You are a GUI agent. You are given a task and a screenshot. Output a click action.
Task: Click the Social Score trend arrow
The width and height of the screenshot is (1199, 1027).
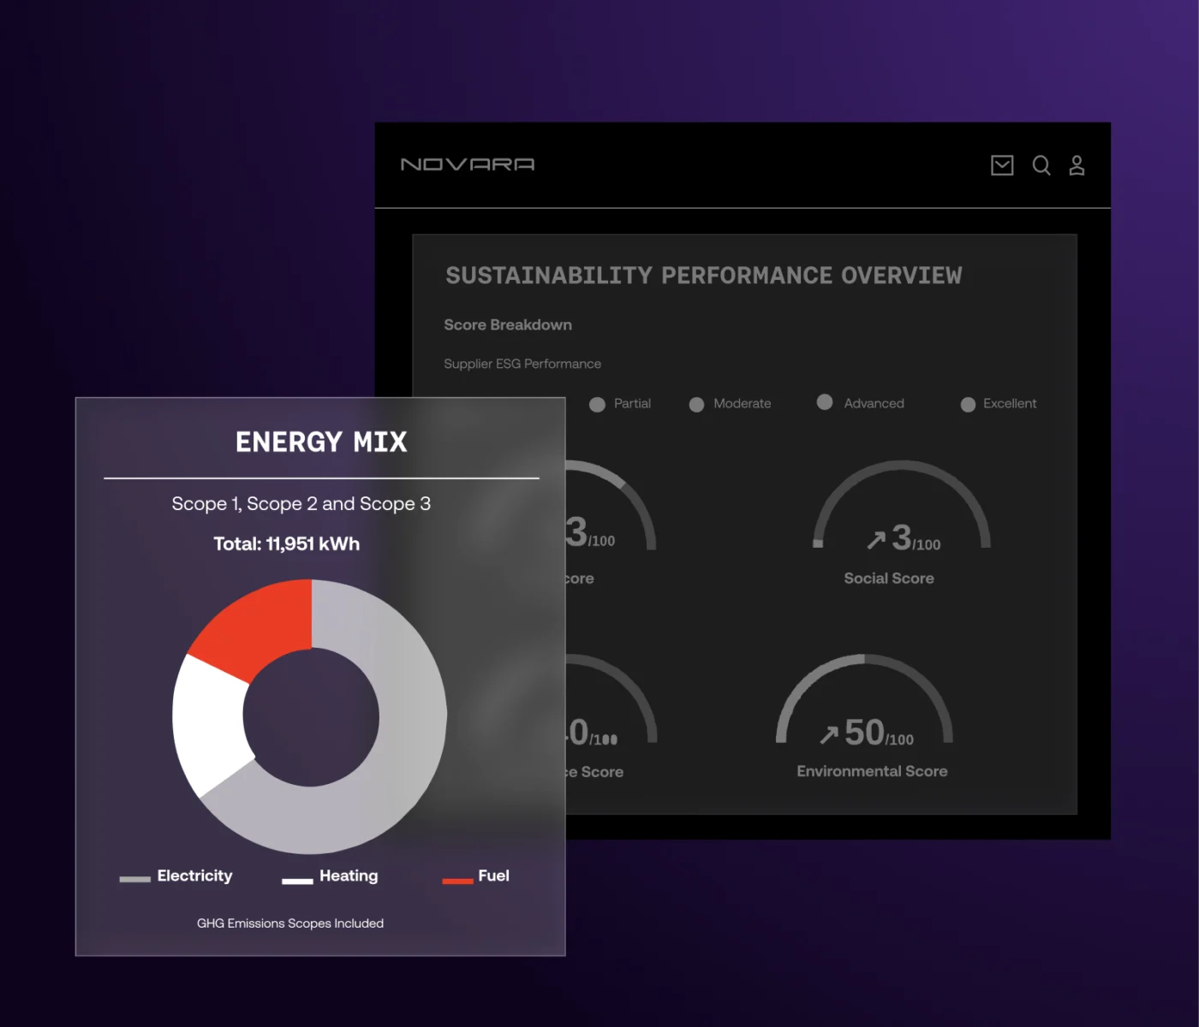click(x=876, y=540)
